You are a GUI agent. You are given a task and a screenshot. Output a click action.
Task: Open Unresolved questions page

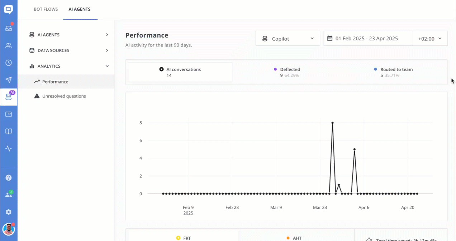(x=64, y=96)
